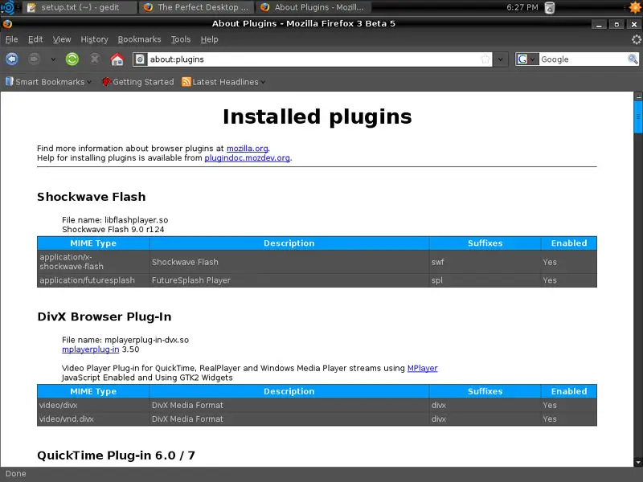
Task: Click the File name: libflashplayer.so text
Action: click(x=115, y=220)
